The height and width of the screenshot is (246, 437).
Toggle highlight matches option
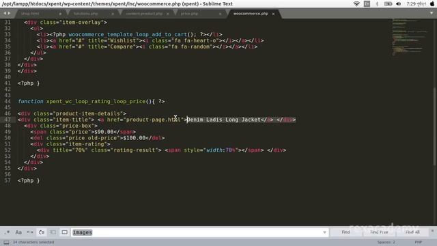click(x=65, y=232)
